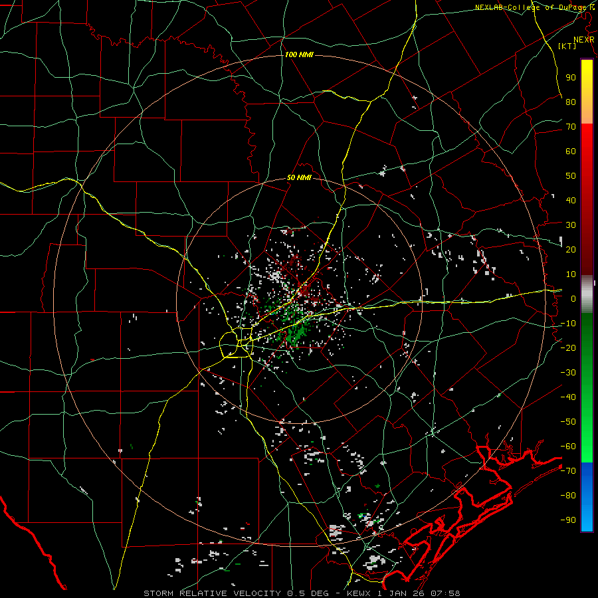Click the "100 NMI" range ring label
598x598 pixels.
[x=299, y=55]
